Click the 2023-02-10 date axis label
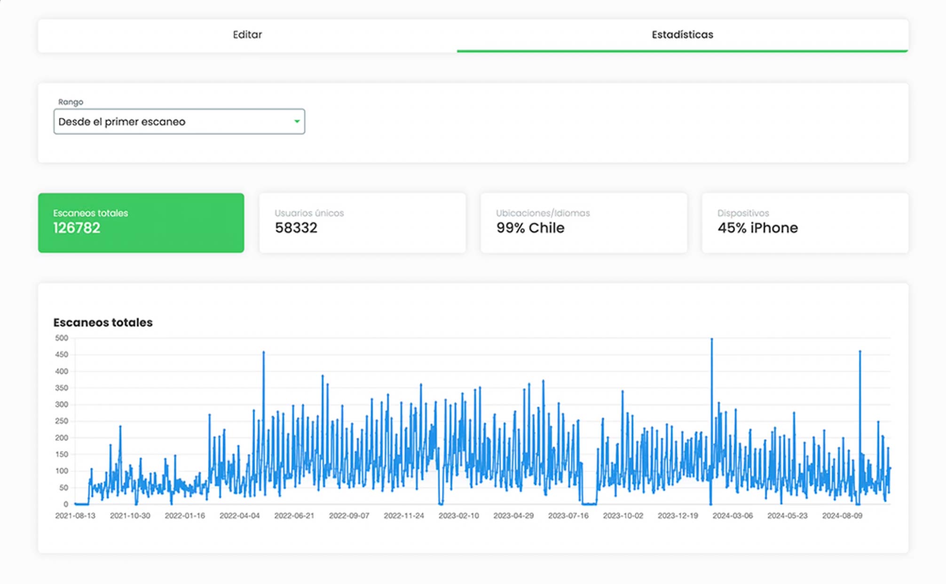This screenshot has width=946, height=584. click(458, 516)
